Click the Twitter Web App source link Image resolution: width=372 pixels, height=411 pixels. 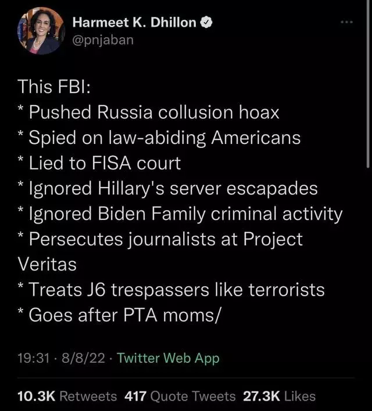pos(168,358)
